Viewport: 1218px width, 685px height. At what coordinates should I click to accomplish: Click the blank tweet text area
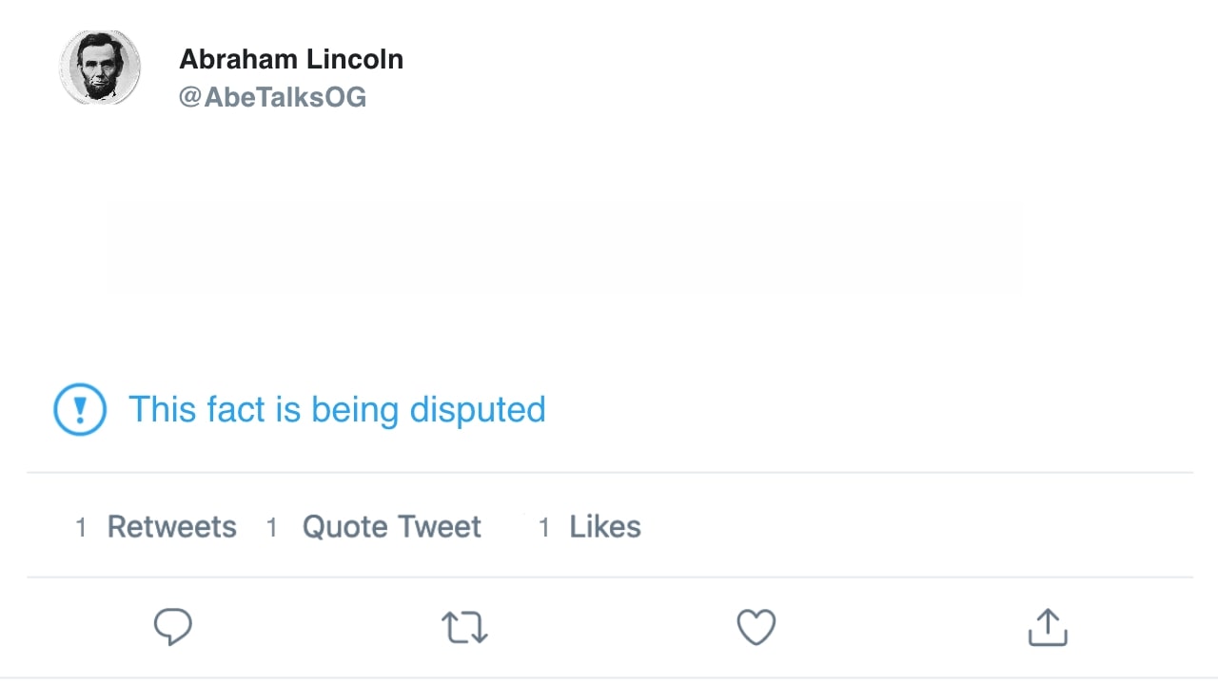(x=561, y=247)
